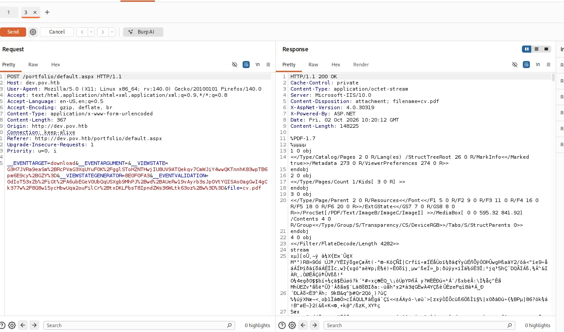Switch to the Request Hex tab
This screenshot has width=564, height=332.
[55, 65]
